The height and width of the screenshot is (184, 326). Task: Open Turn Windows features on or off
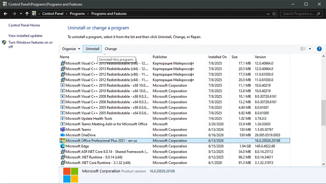[31, 45]
